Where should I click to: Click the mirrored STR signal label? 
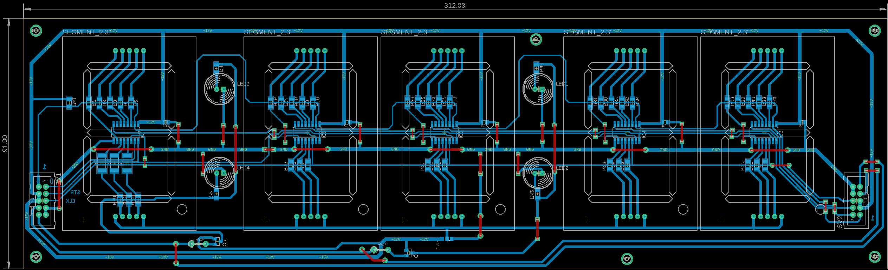pos(75,192)
